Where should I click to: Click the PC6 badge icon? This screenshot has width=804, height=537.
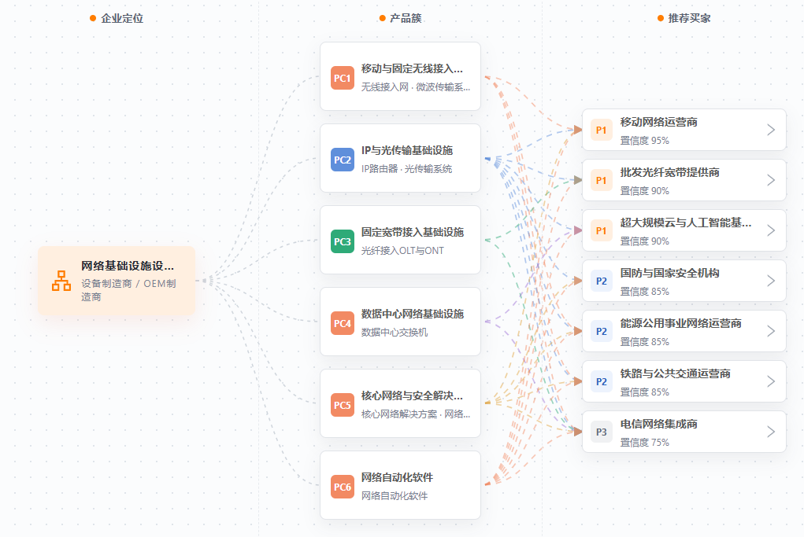coord(342,487)
